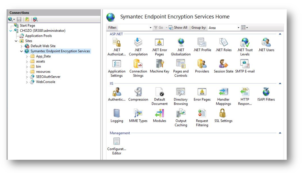This screenshot has height=173, width=303.
Task: Open the view mode dropdown in filter bar
Action: 245,28
